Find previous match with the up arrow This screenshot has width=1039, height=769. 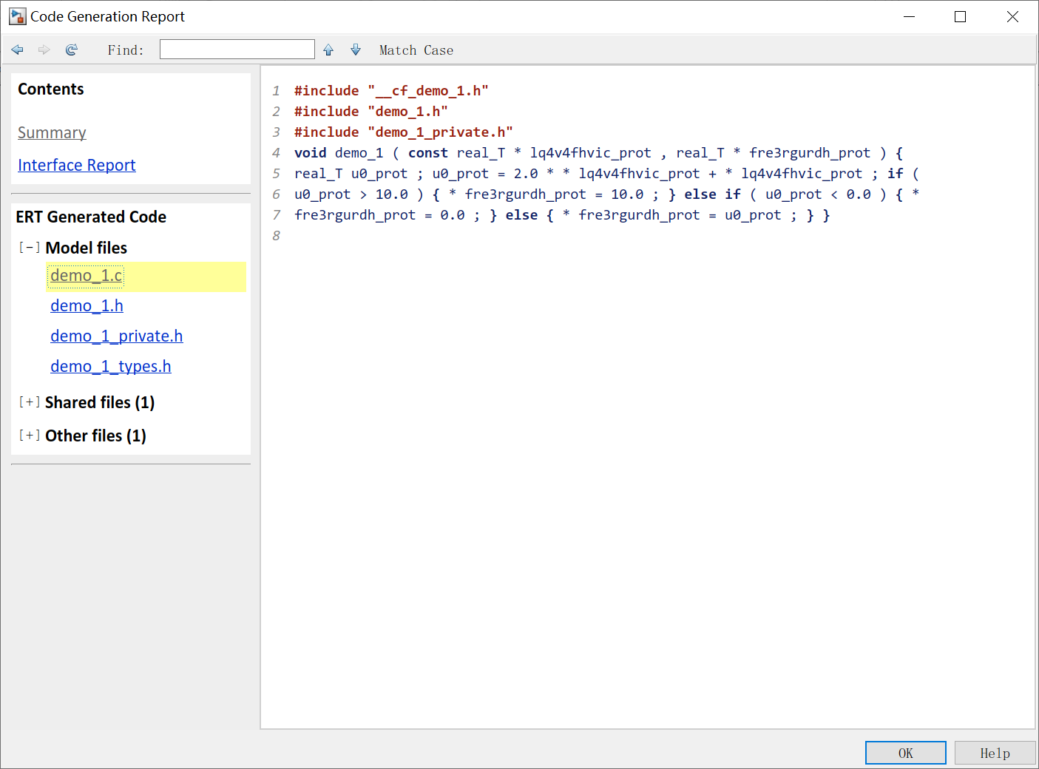click(x=328, y=50)
